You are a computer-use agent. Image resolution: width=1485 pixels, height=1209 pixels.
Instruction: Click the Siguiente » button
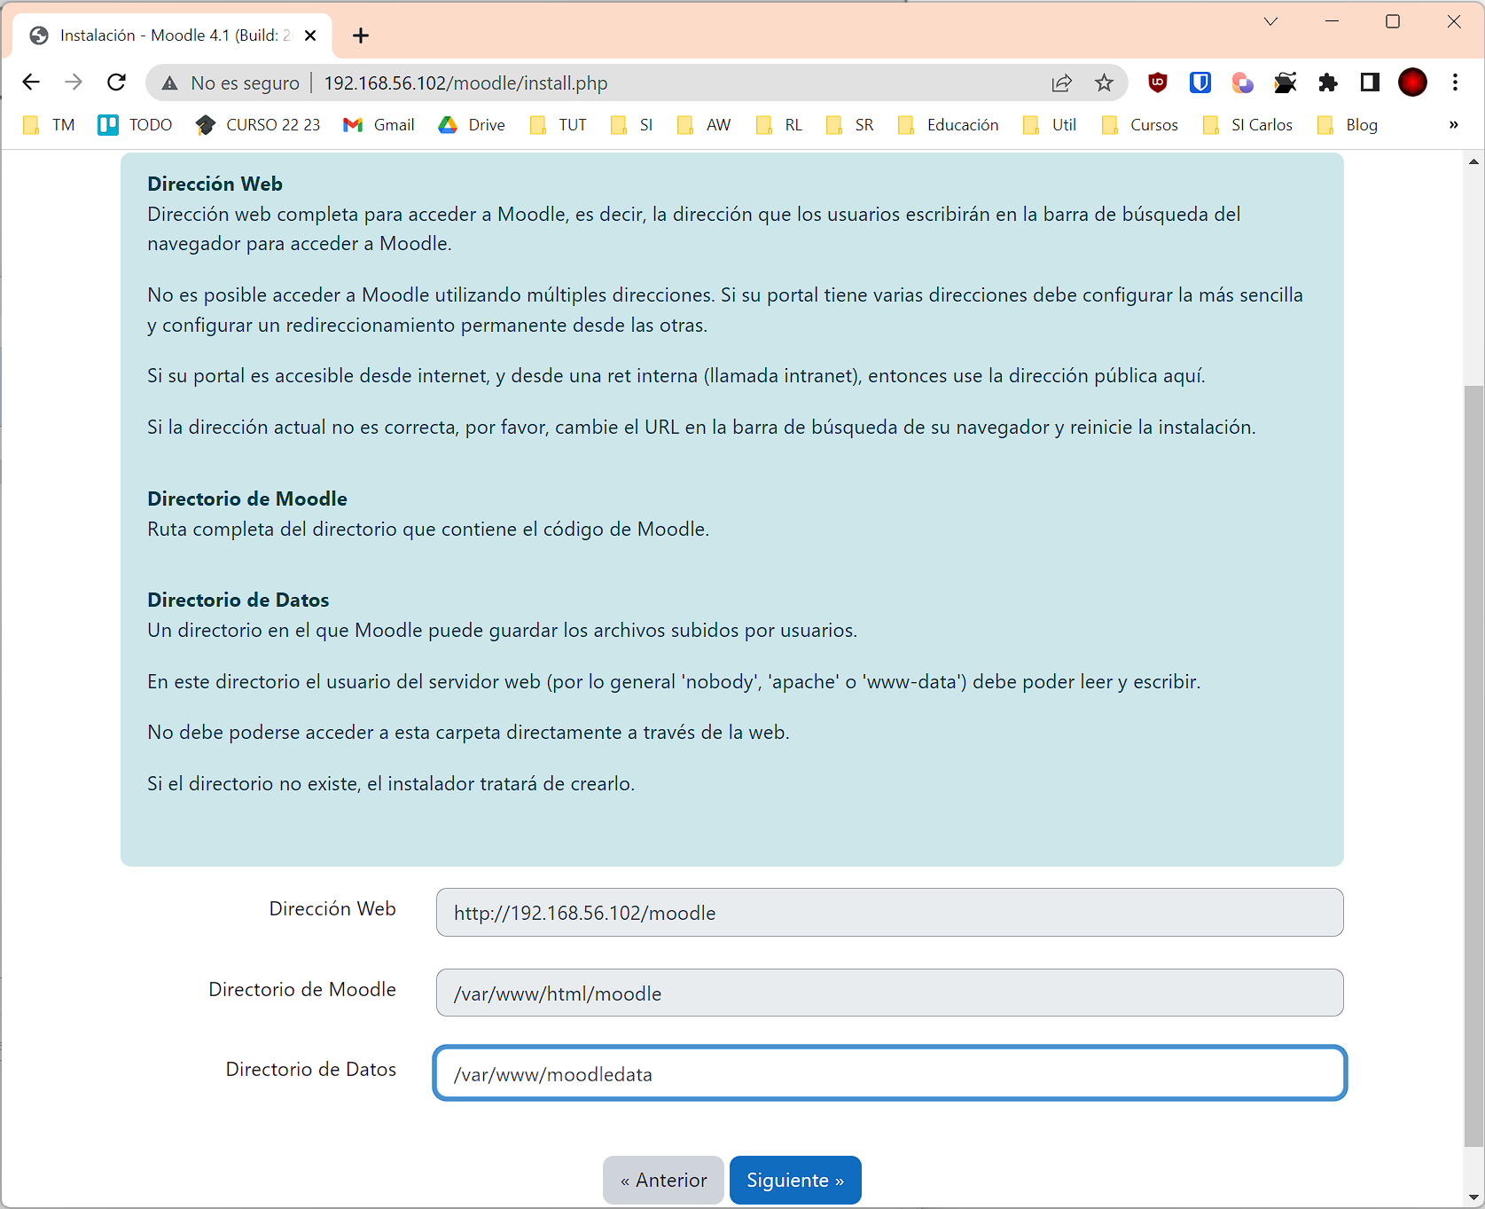point(795,1181)
